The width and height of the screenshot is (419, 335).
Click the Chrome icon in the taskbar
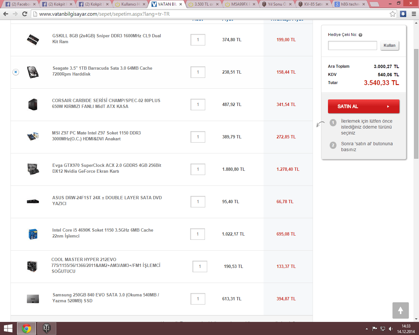point(27,328)
